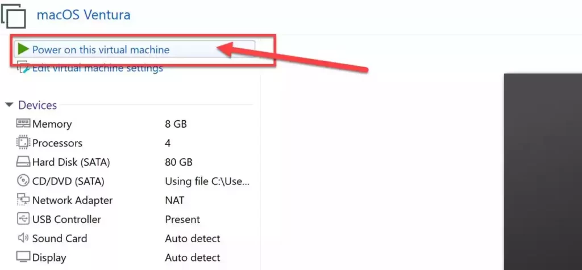Click Sound Card's Auto detect value

point(193,238)
